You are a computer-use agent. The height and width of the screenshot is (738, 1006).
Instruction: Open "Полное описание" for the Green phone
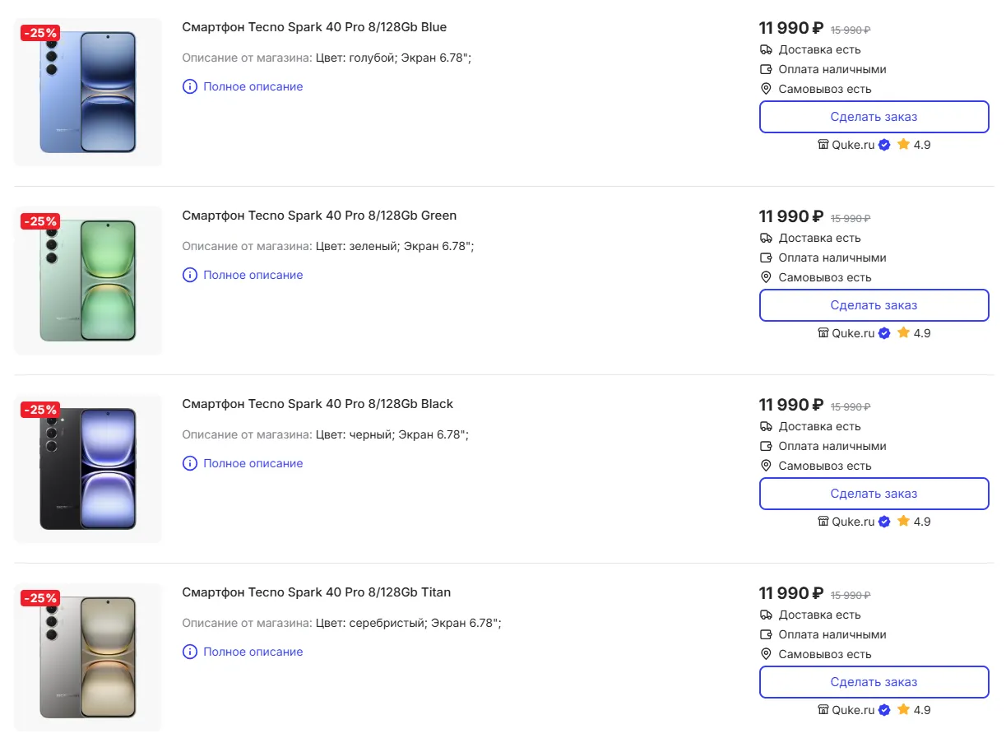(253, 275)
